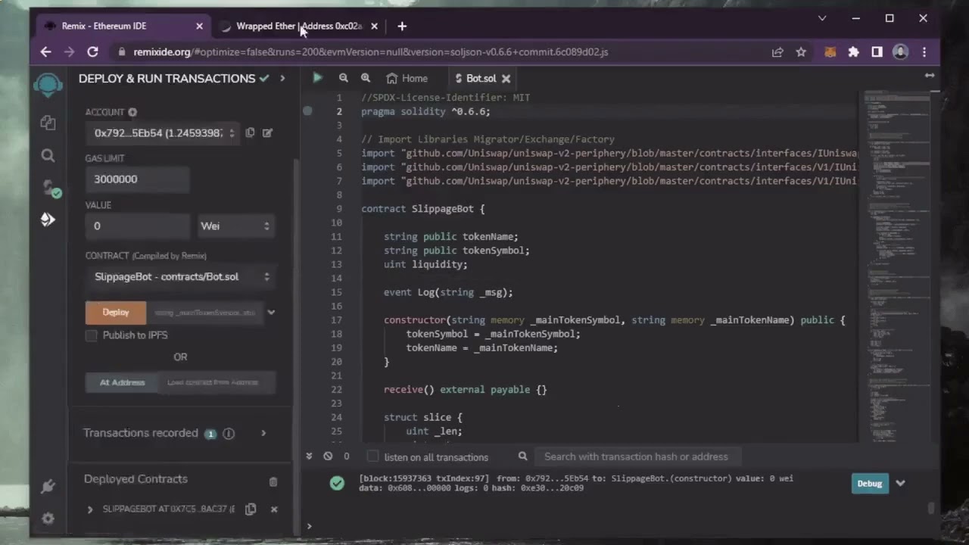
Task: Expand the transaction log details chevron
Action: [900, 483]
